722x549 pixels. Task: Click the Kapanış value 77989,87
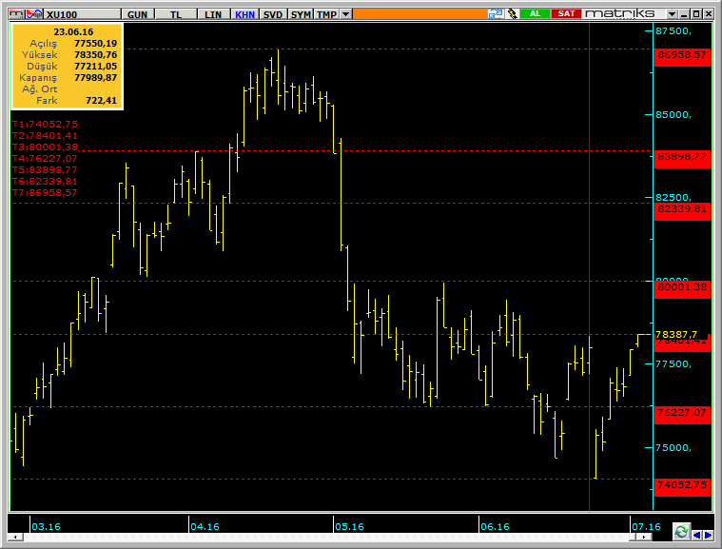pos(96,78)
